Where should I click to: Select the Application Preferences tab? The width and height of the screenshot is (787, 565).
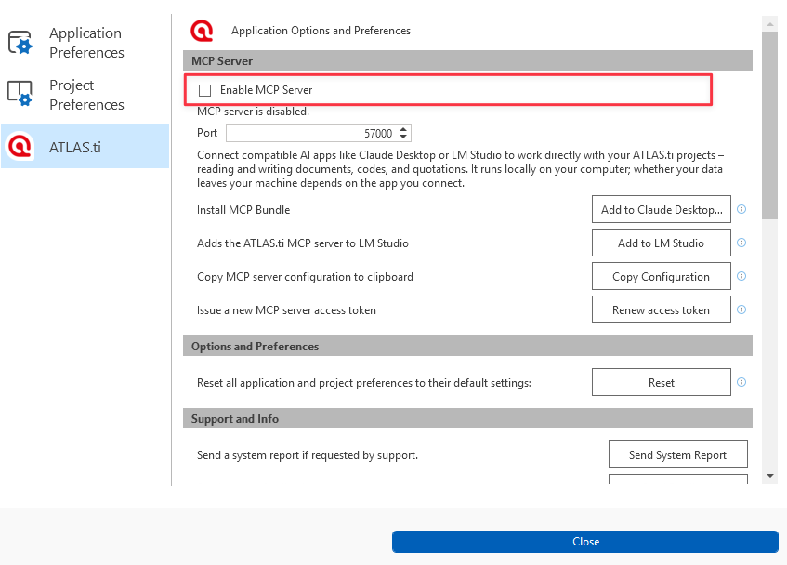tap(85, 43)
